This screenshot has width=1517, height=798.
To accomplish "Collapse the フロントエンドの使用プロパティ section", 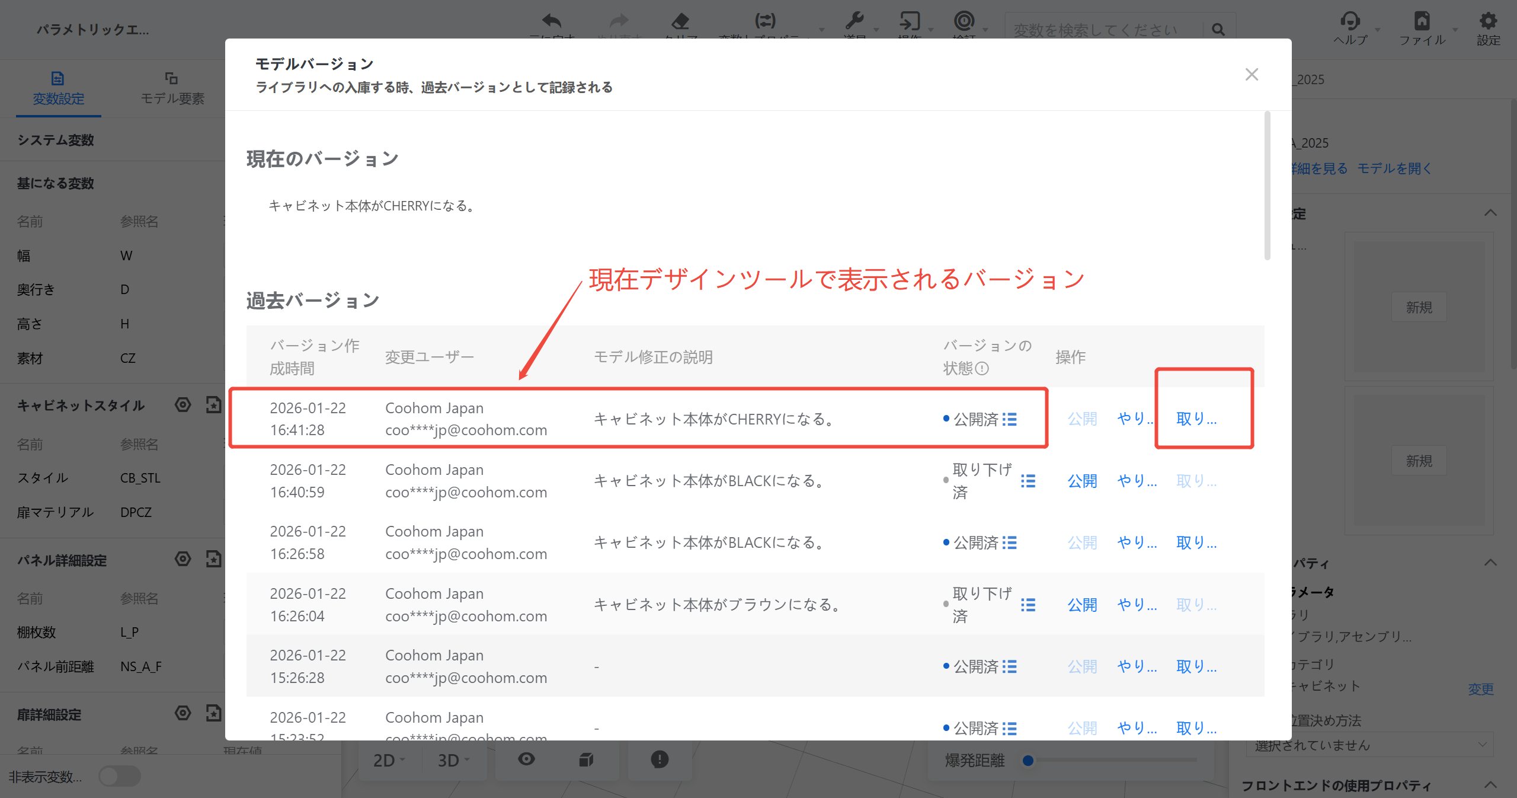I will pyautogui.click(x=1490, y=785).
